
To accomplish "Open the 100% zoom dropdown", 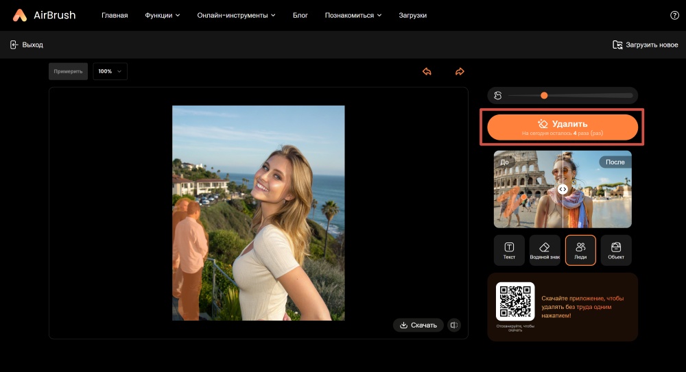I will [110, 71].
